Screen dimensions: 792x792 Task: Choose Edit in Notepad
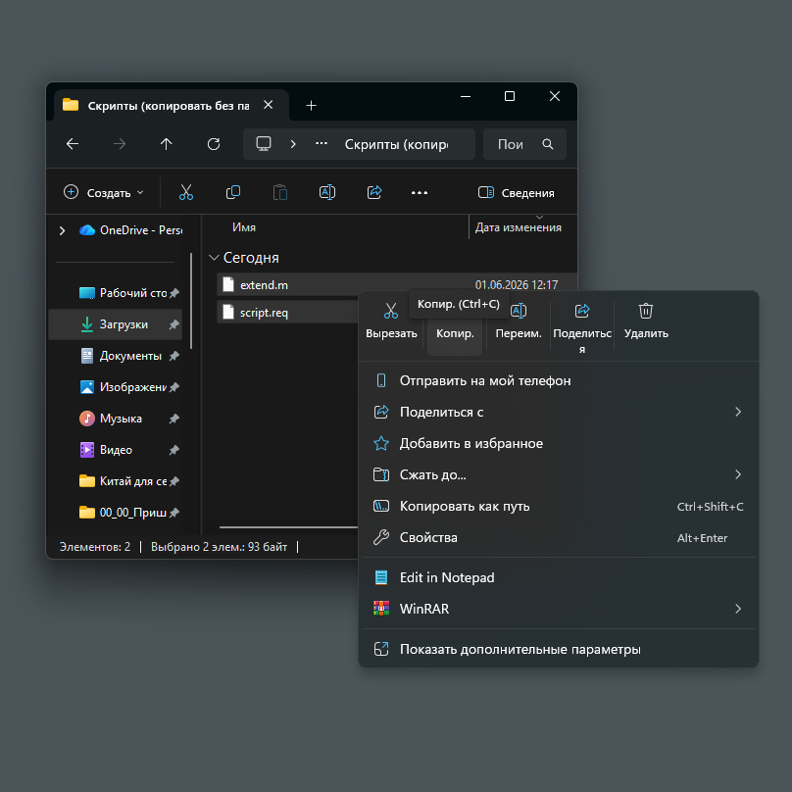(x=558, y=577)
